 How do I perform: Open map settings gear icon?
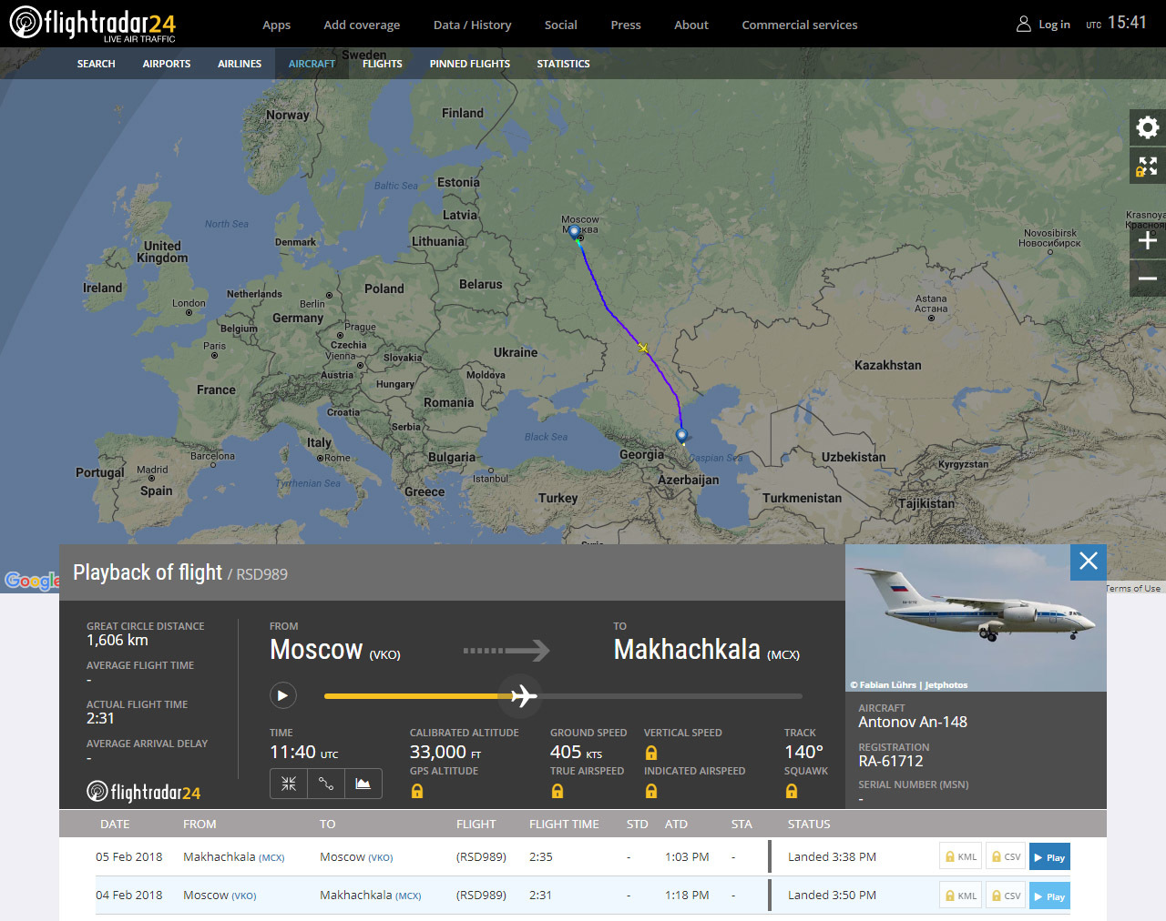point(1148,127)
